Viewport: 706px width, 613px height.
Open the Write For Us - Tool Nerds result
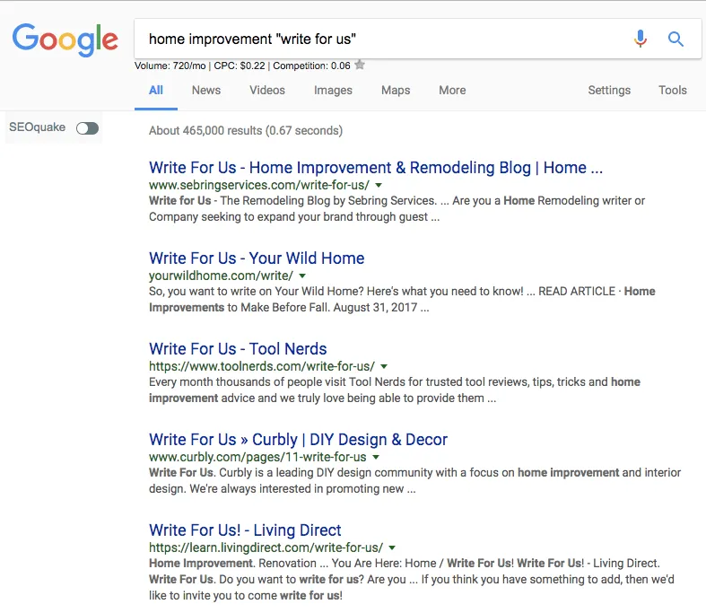tap(238, 348)
